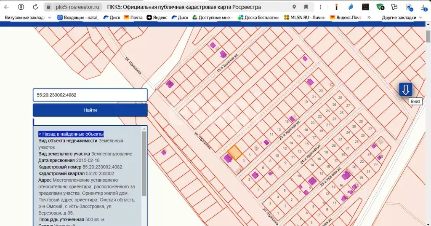
Task: Click '< Назад в найденные объекты' link
Action: 71,134
